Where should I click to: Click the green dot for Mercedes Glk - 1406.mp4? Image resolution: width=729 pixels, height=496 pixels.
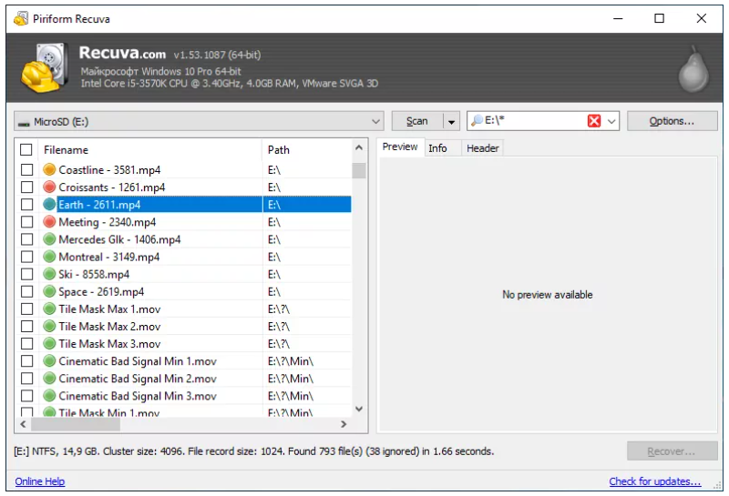49,239
